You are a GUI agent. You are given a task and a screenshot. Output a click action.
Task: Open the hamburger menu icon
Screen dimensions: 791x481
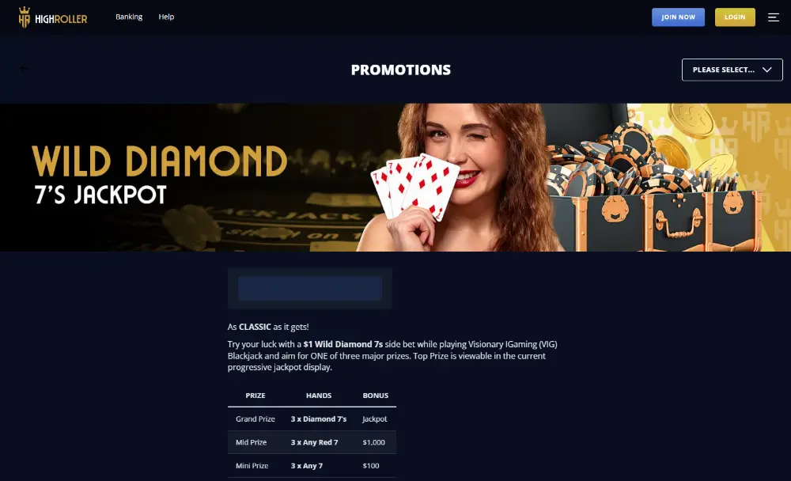(774, 17)
